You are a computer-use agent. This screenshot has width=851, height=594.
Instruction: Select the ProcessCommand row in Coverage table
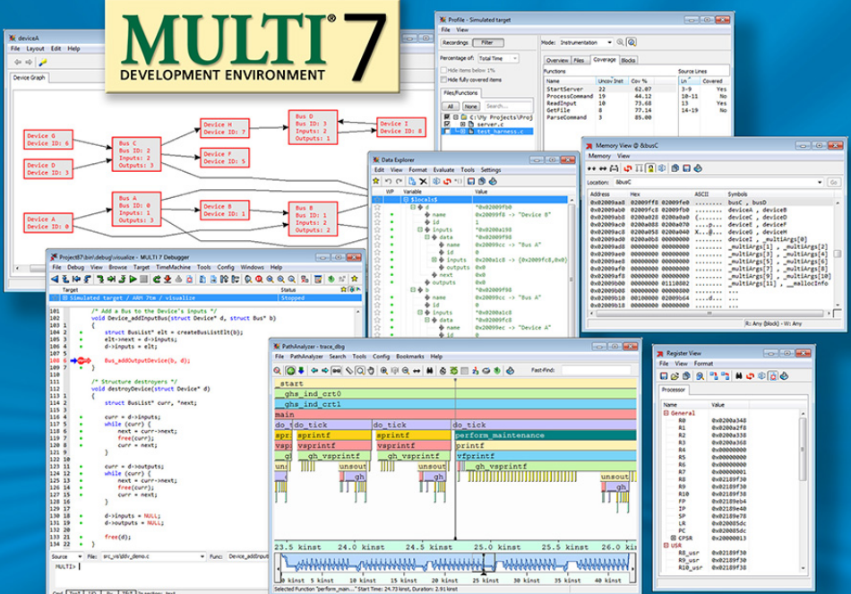tap(609, 96)
